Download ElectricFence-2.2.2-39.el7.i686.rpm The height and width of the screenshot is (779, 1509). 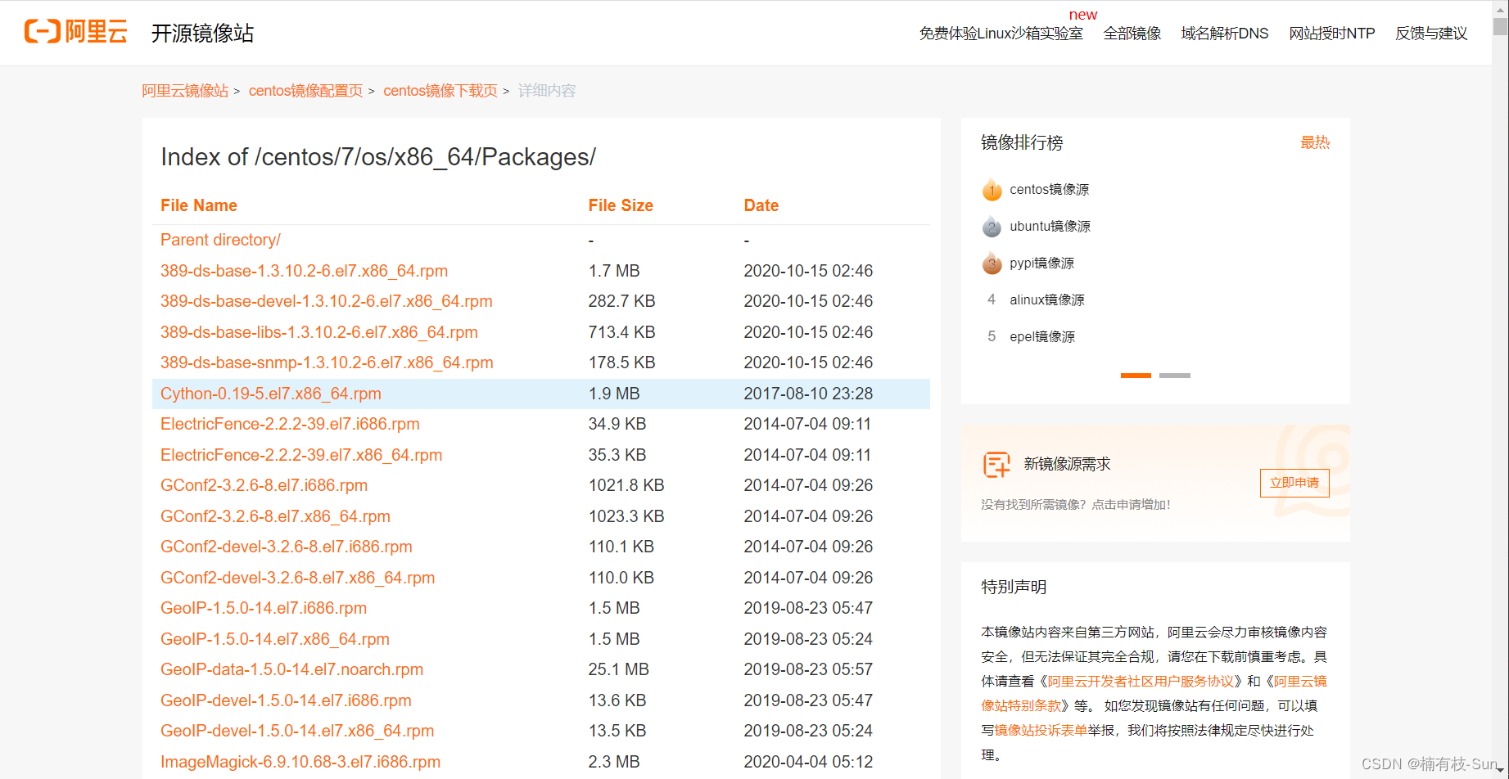(x=290, y=424)
